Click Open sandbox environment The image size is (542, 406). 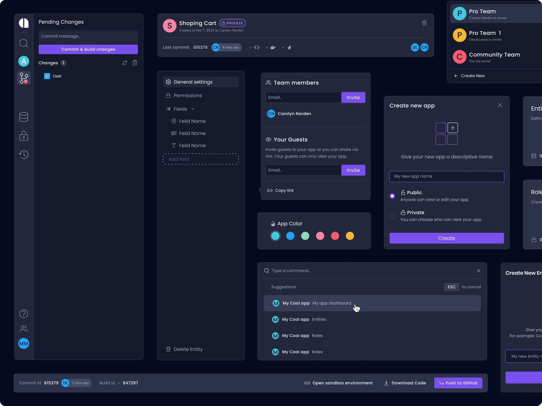click(x=338, y=383)
